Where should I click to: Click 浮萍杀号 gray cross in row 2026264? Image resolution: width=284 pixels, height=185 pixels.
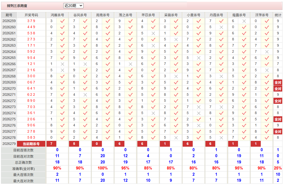tap(267, 52)
